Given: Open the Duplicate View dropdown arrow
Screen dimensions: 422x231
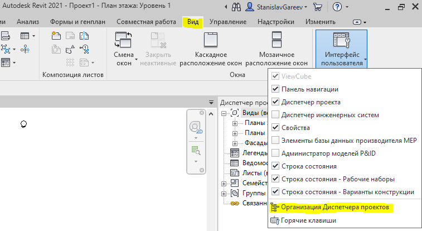Looking at the screenshot, I should 14,50.
